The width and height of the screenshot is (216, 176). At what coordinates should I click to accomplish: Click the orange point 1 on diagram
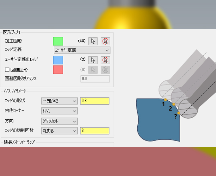point(166,100)
